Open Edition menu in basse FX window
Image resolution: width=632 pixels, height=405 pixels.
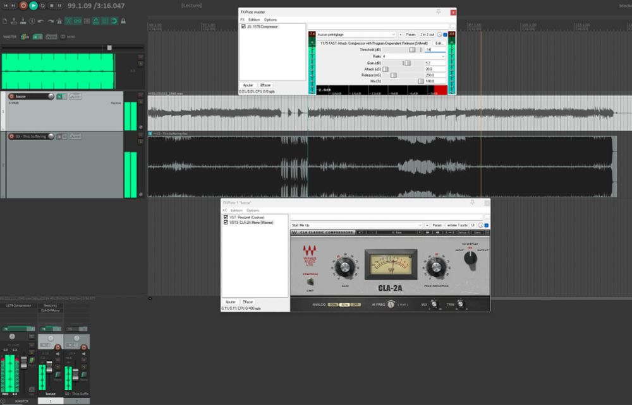pos(236,210)
